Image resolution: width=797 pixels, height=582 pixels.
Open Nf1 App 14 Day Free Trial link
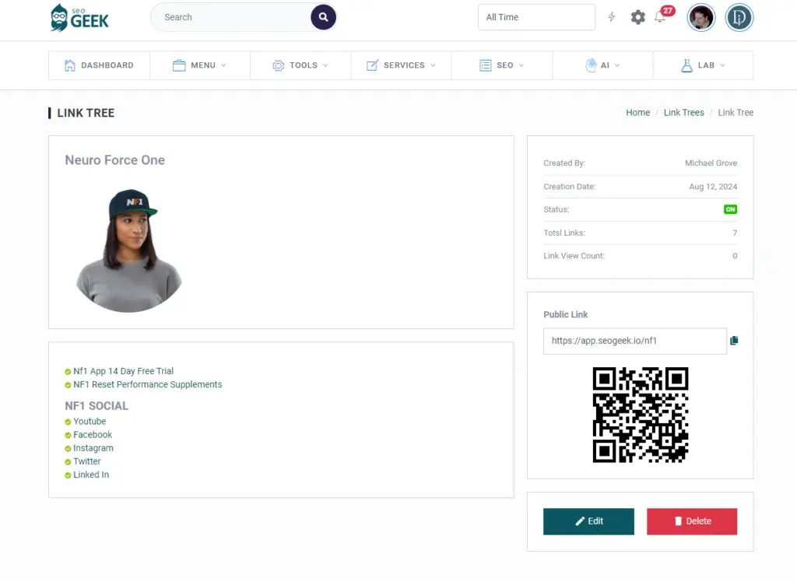(124, 371)
